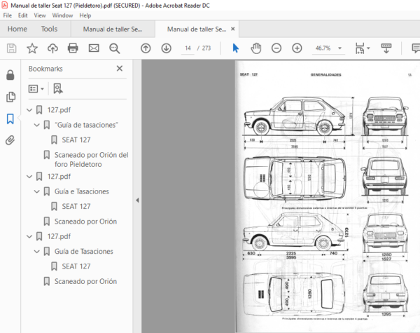The width and height of the screenshot is (420, 333).
Task: Send file by email envelope icon
Action: 94,48
